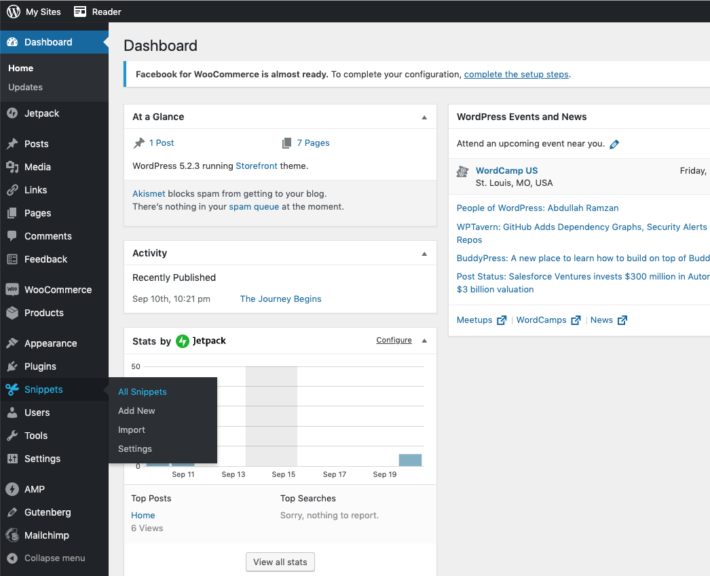This screenshot has height=576, width=710.
Task: Click the Comments bubble icon
Action: (x=12, y=236)
